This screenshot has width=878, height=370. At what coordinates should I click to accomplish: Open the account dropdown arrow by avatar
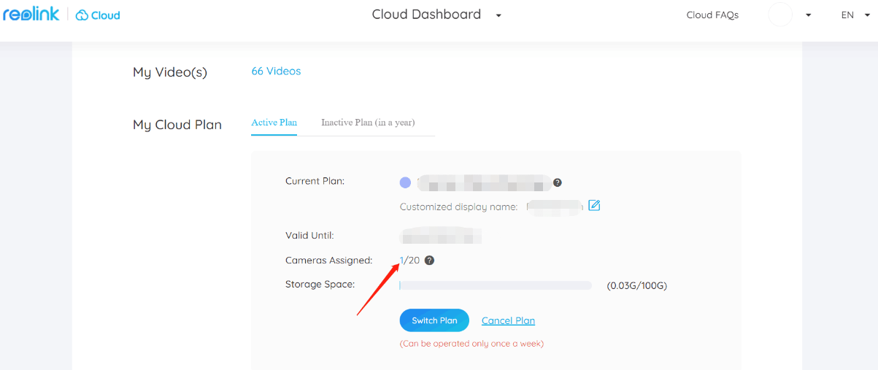pyautogui.click(x=809, y=15)
